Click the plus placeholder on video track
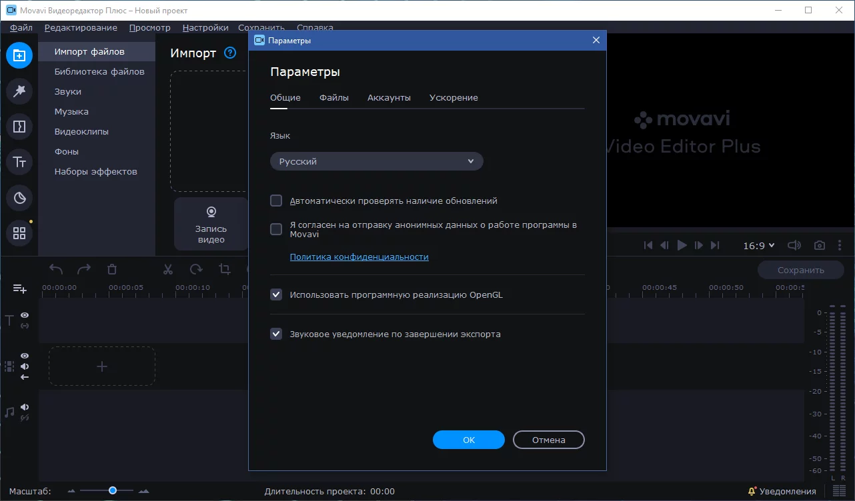The width and height of the screenshot is (855, 501). click(102, 366)
